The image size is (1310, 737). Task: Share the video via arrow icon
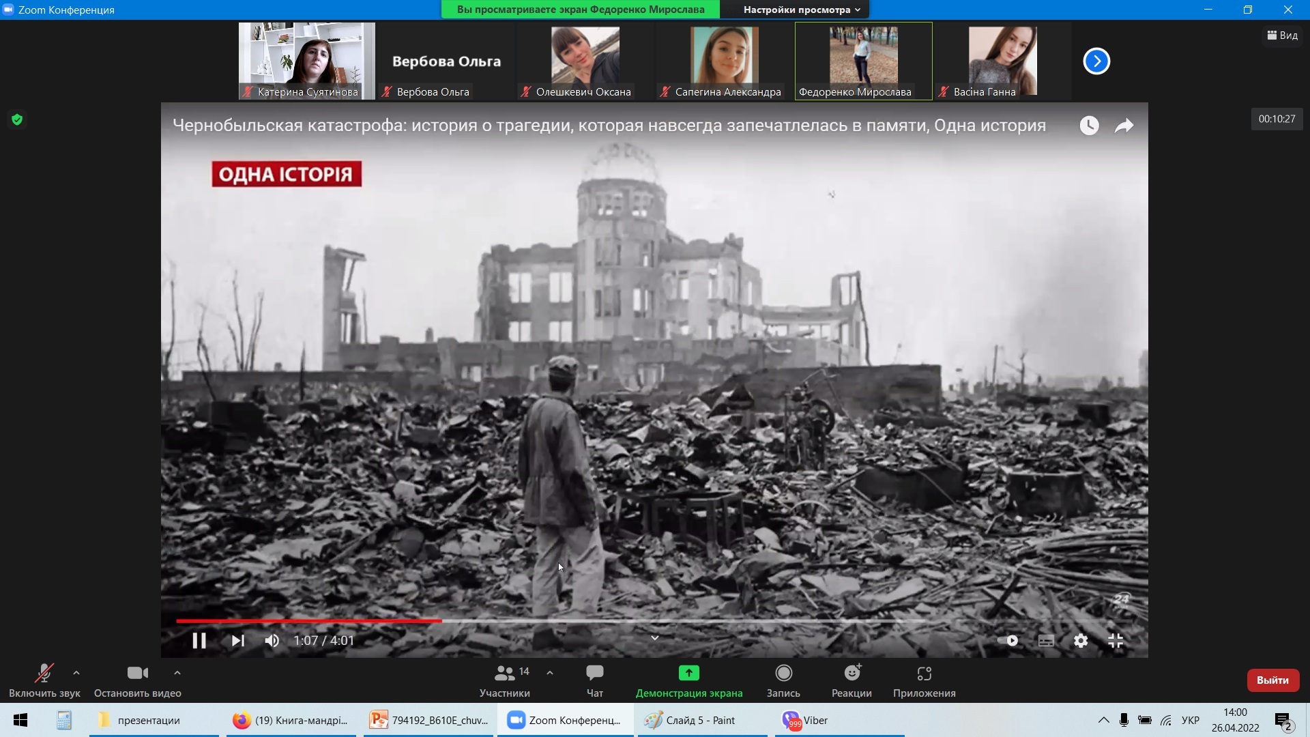click(x=1124, y=126)
